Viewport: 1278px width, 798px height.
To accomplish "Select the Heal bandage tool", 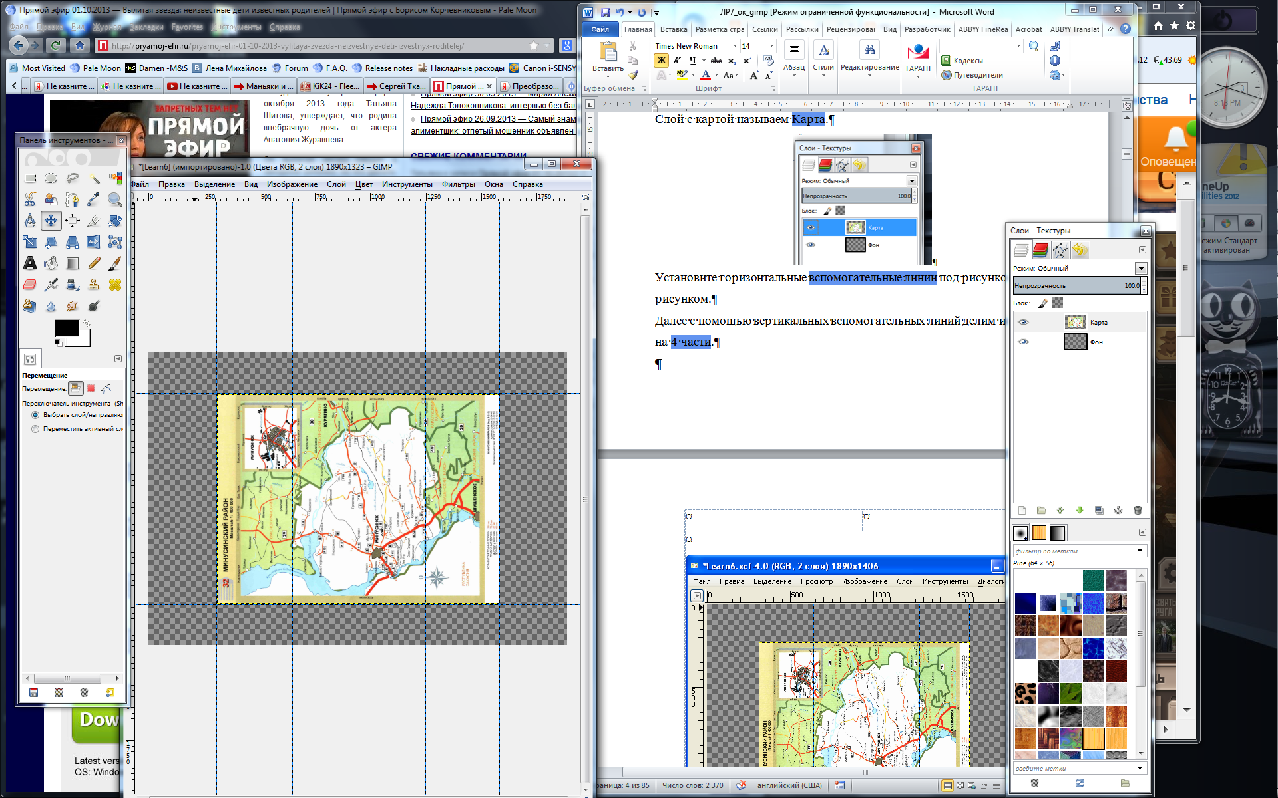I will [x=115, y=285].
